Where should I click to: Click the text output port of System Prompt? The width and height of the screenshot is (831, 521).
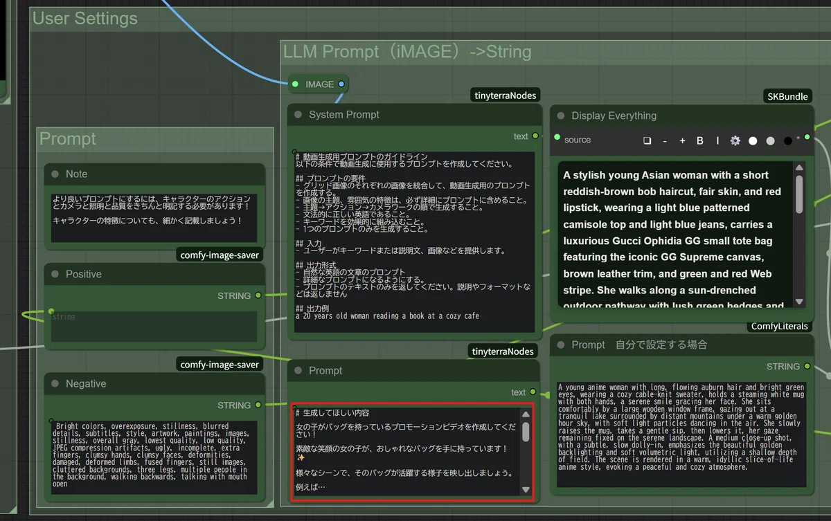(x=535, y=136)
